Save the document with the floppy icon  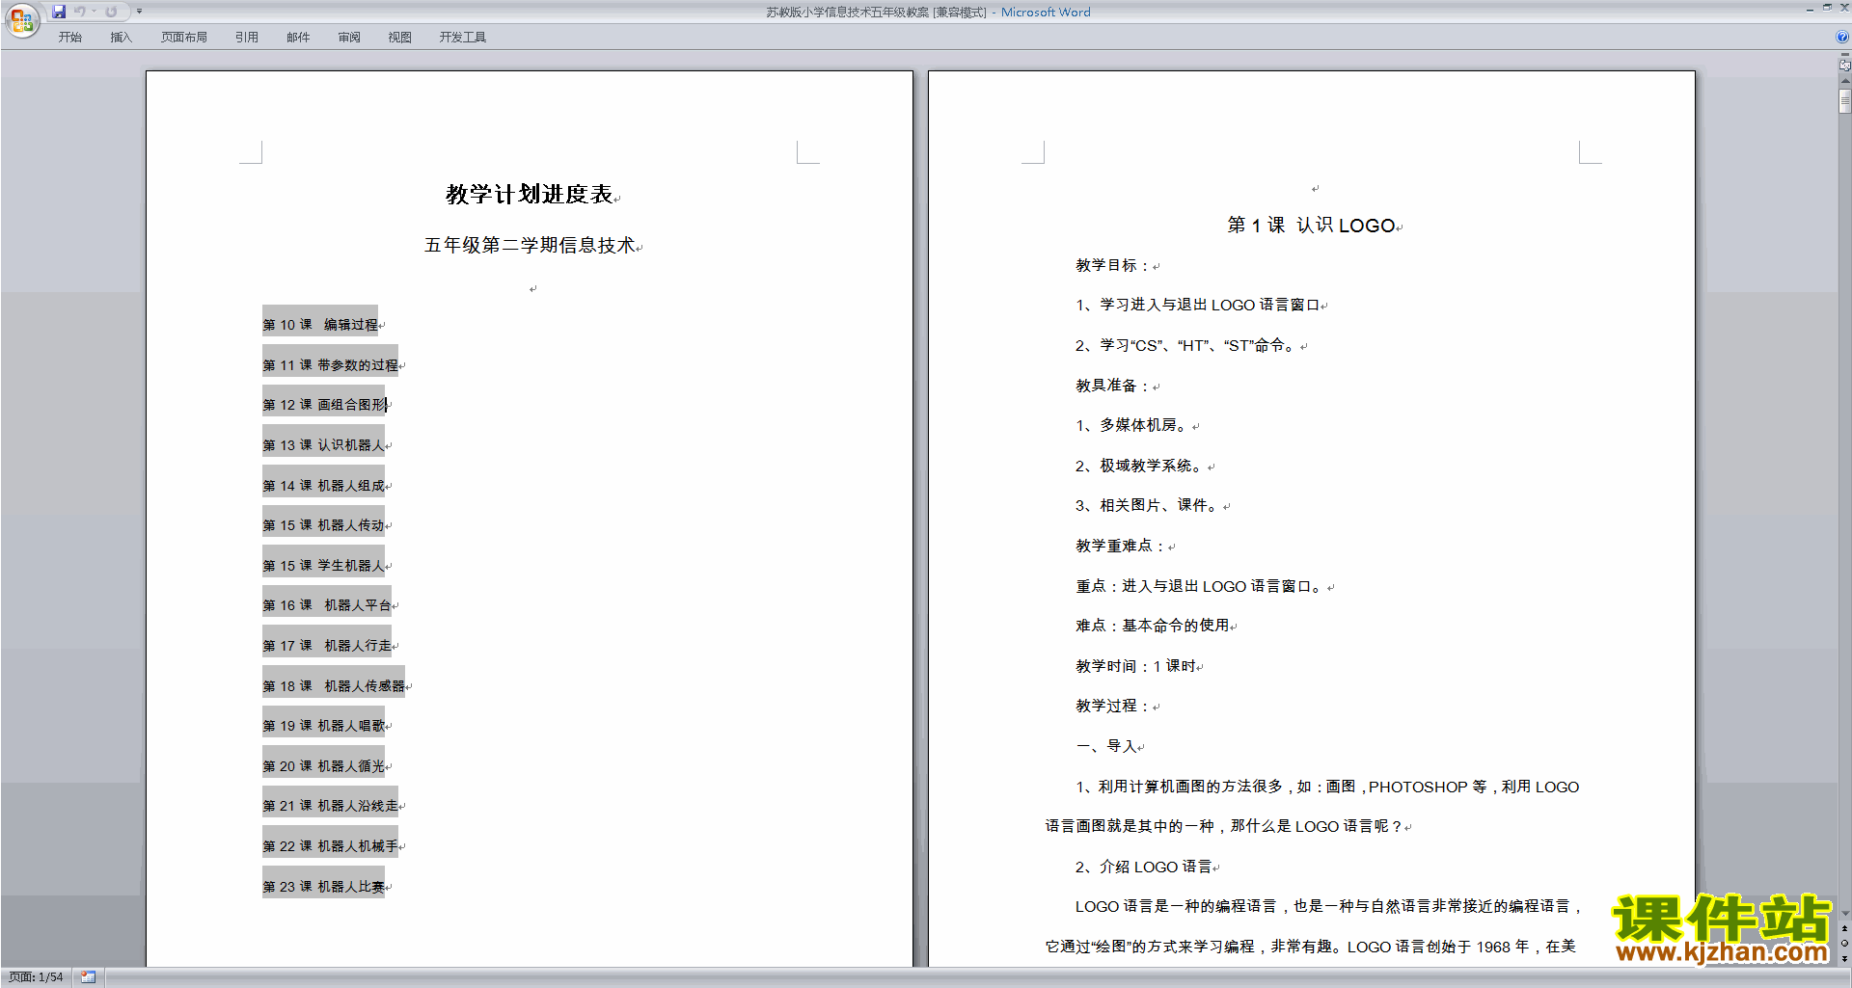(59, 12)
